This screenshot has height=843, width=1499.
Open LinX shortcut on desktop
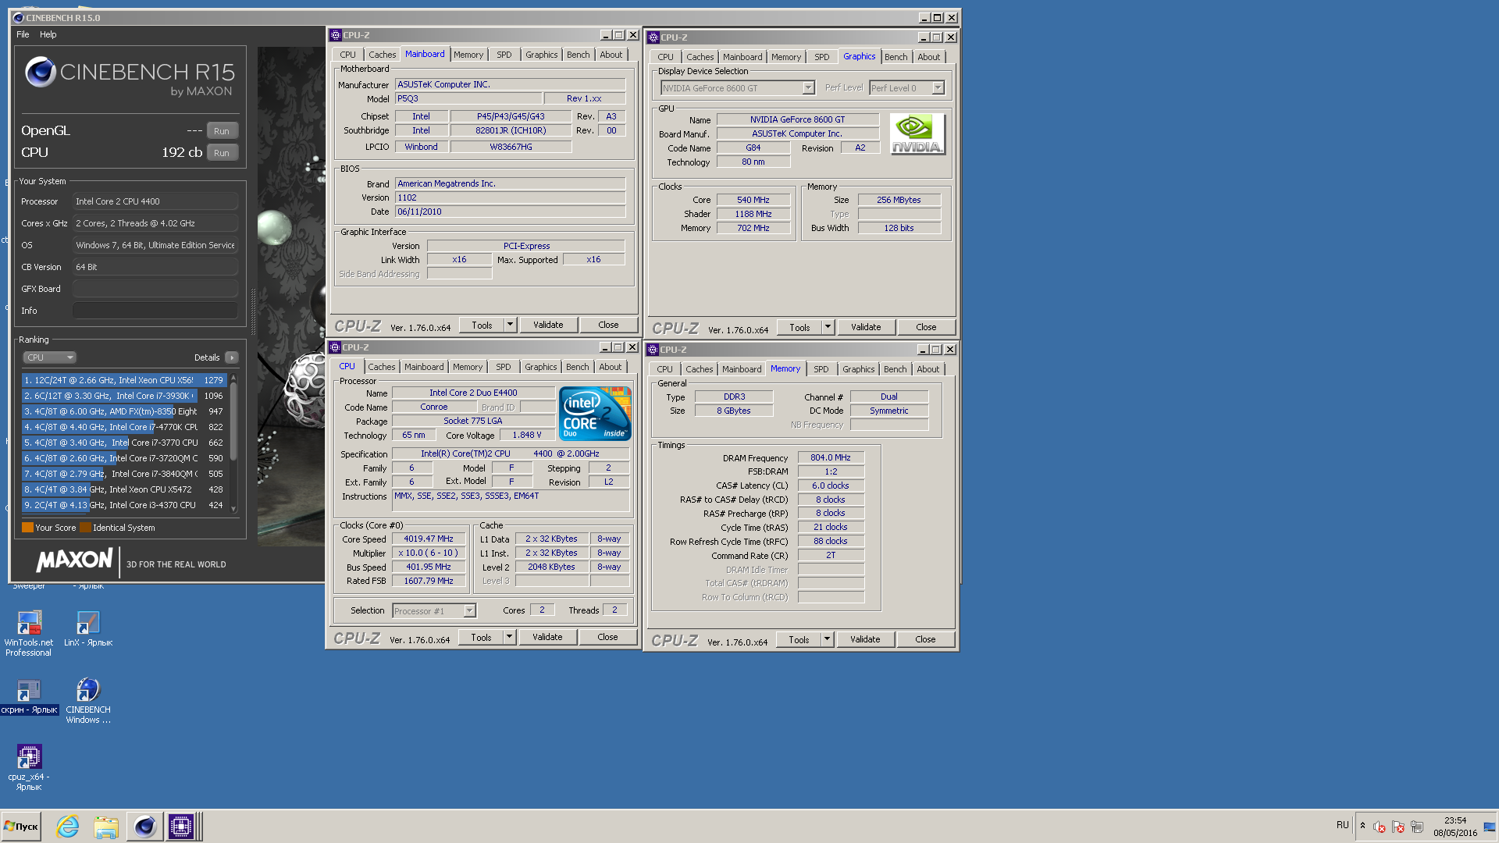tap(88, 628)
